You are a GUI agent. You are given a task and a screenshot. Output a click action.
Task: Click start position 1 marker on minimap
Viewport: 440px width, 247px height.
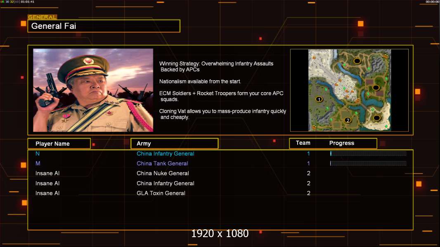click(x=319, y=99)
